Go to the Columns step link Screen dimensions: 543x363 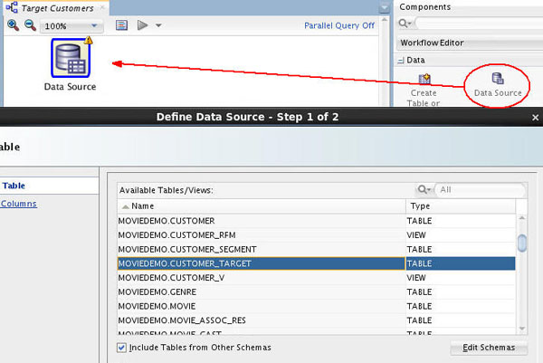tap(19, 204)
